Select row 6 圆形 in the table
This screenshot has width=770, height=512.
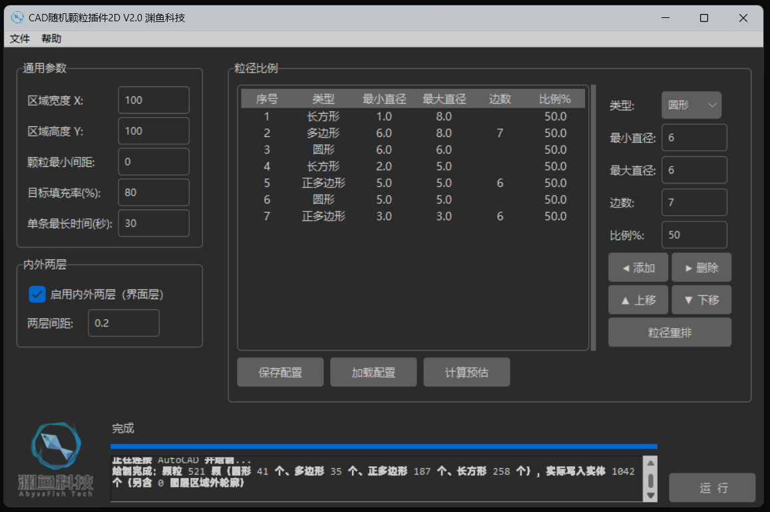[413, 200]
